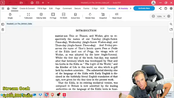Open the Create & Convert tab
This screenshot has width=174, height=98.
pyautogui.click(x=27, y=8)
